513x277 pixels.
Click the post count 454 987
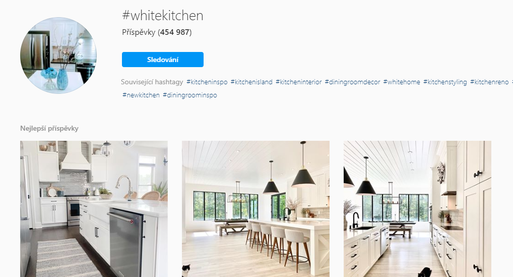175,32
